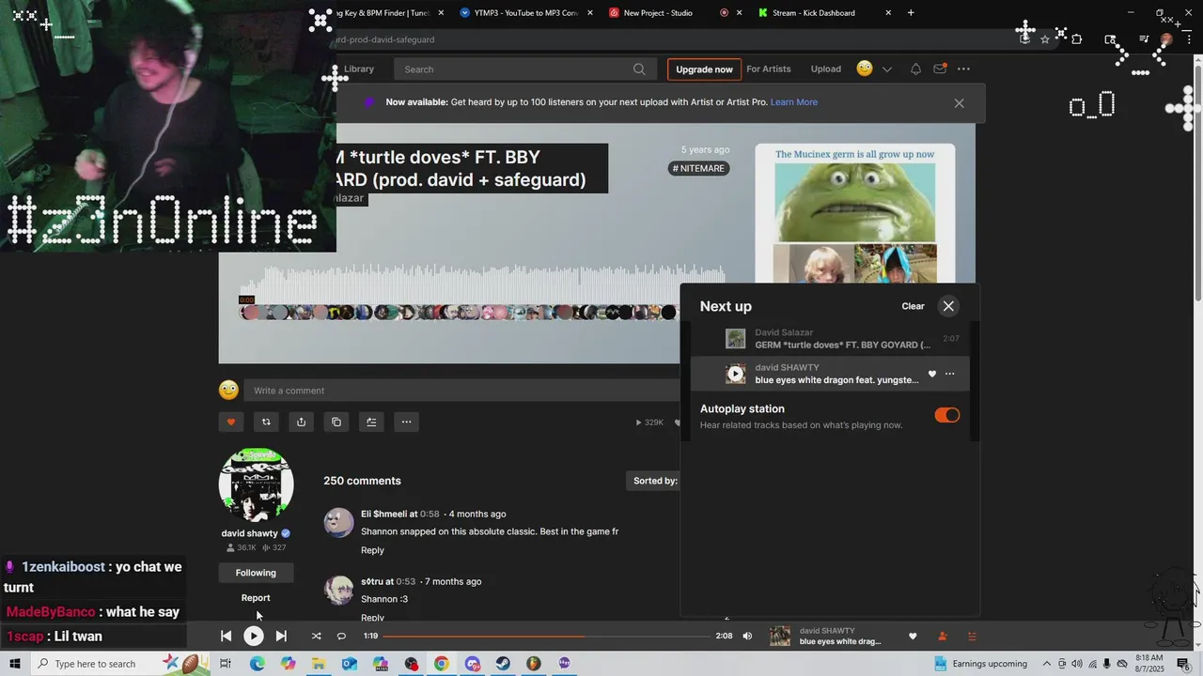The image size is (1203, 676).
Task: Click the search magnifier icon
Action: (639, 69)
